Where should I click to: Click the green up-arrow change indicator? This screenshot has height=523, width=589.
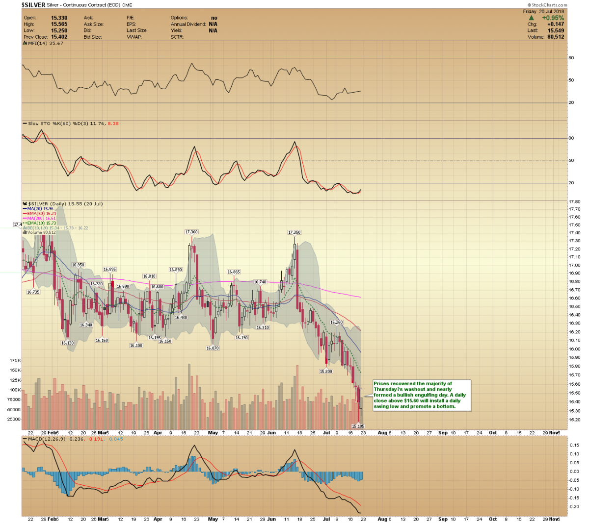[x=532, y=18]
